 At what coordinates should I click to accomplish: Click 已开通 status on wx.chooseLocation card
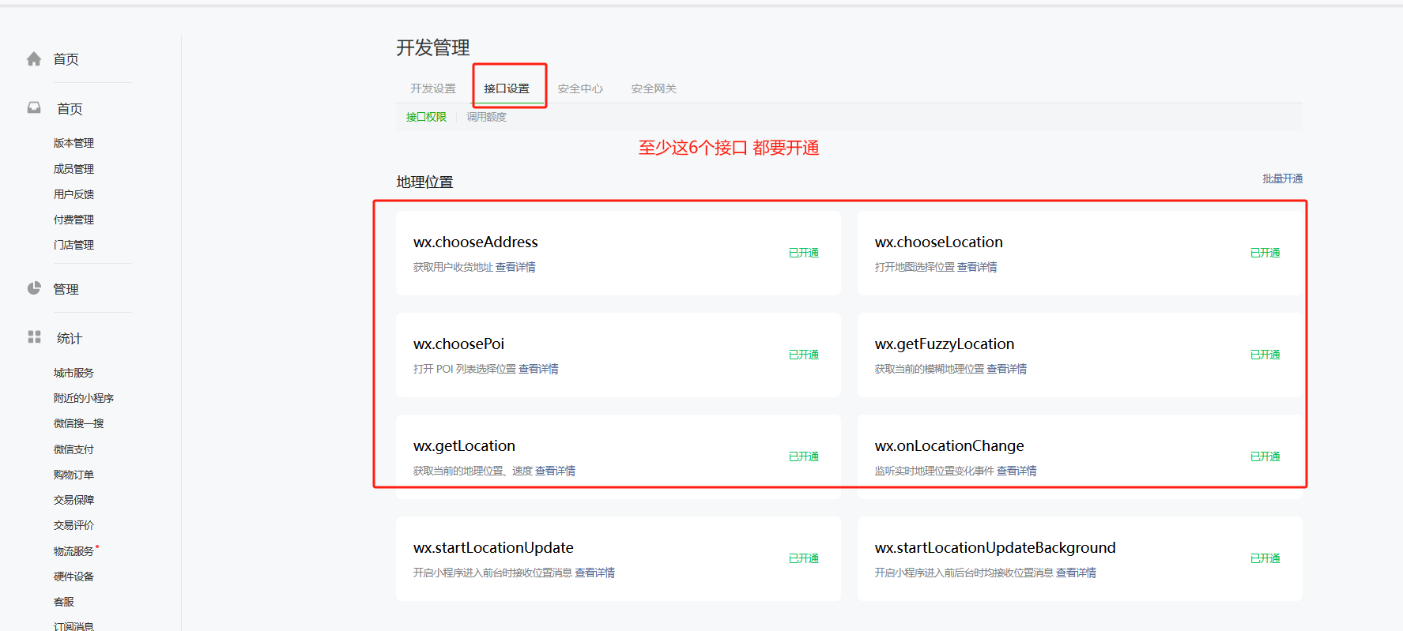(x=1265, y=253)
